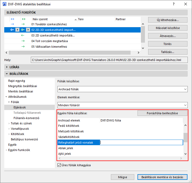Click blue arrow of 01 További szerkesztéshez
192x183 pixels.
12,24
